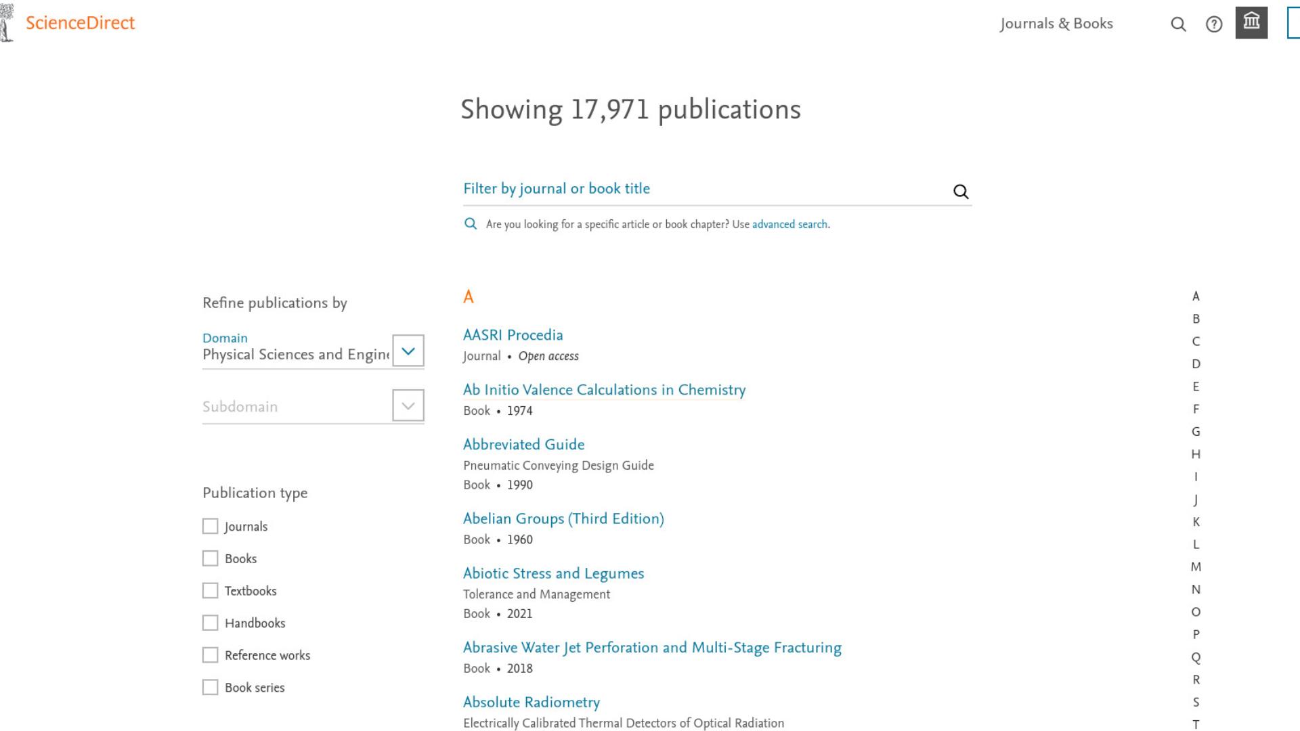Check the Books publication type

tap(211, 558)
